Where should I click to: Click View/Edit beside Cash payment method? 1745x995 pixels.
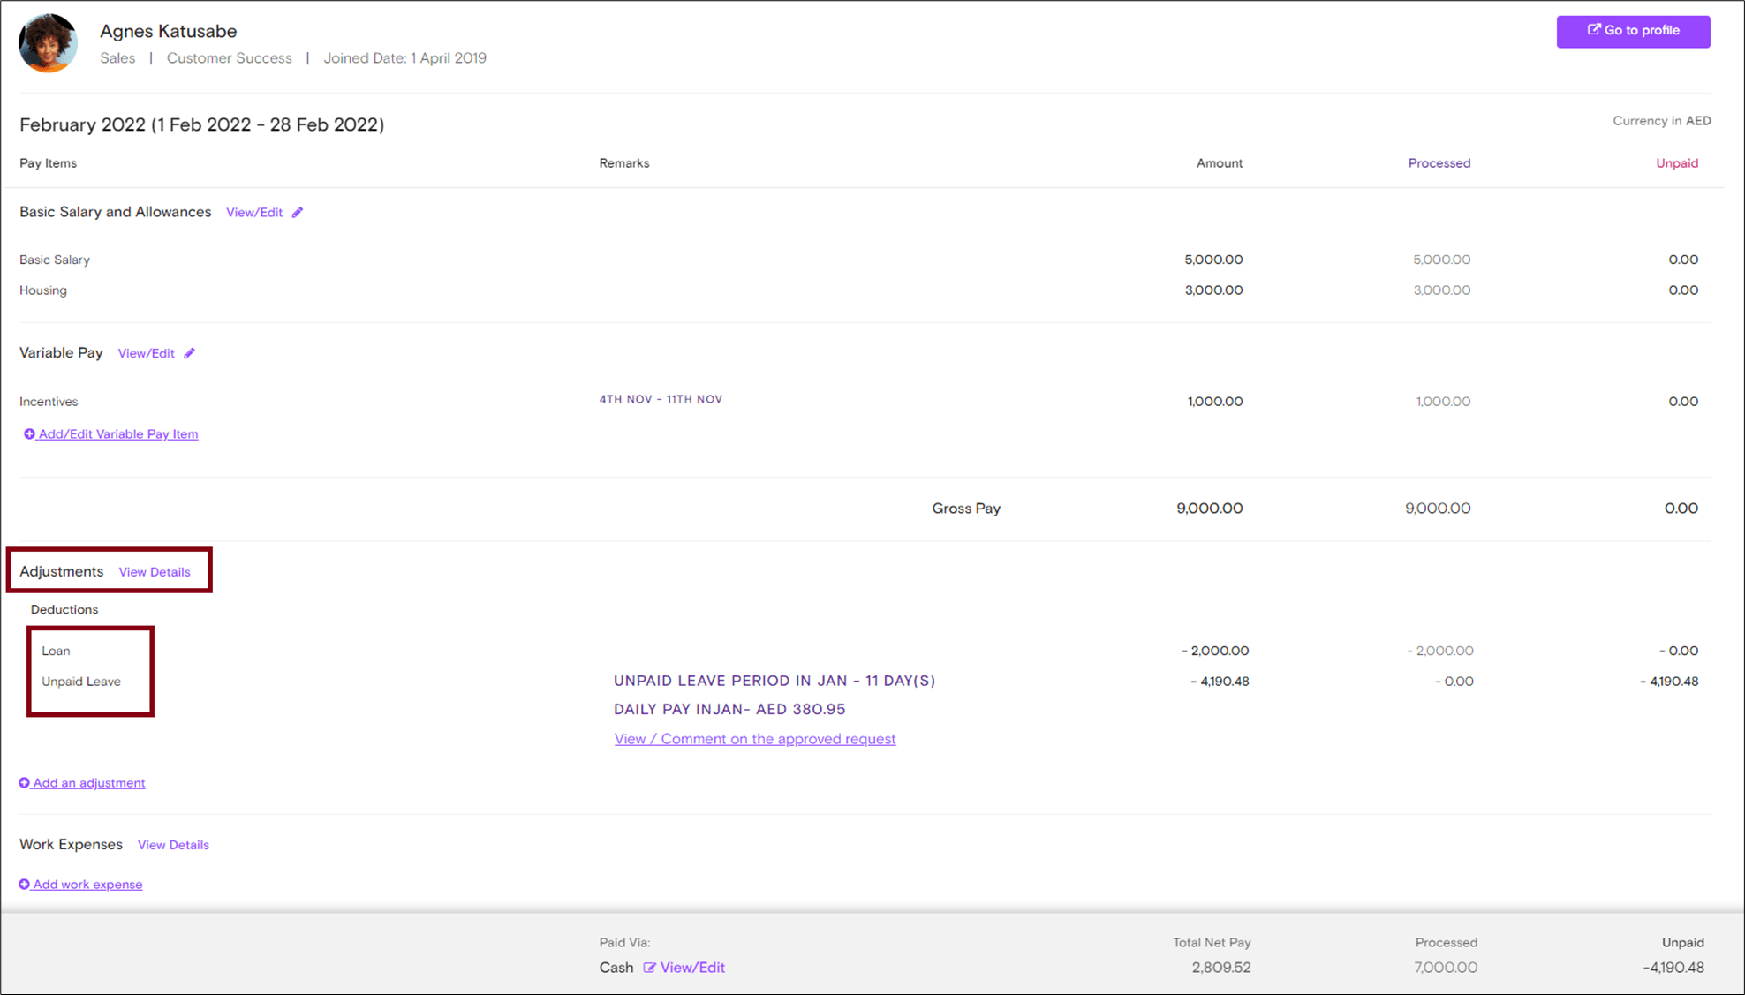[x=692, y=968]
